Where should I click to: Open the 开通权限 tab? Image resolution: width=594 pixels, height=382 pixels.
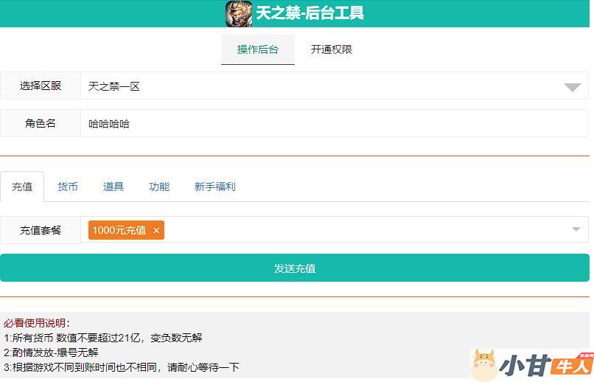(x=331, y=49)
